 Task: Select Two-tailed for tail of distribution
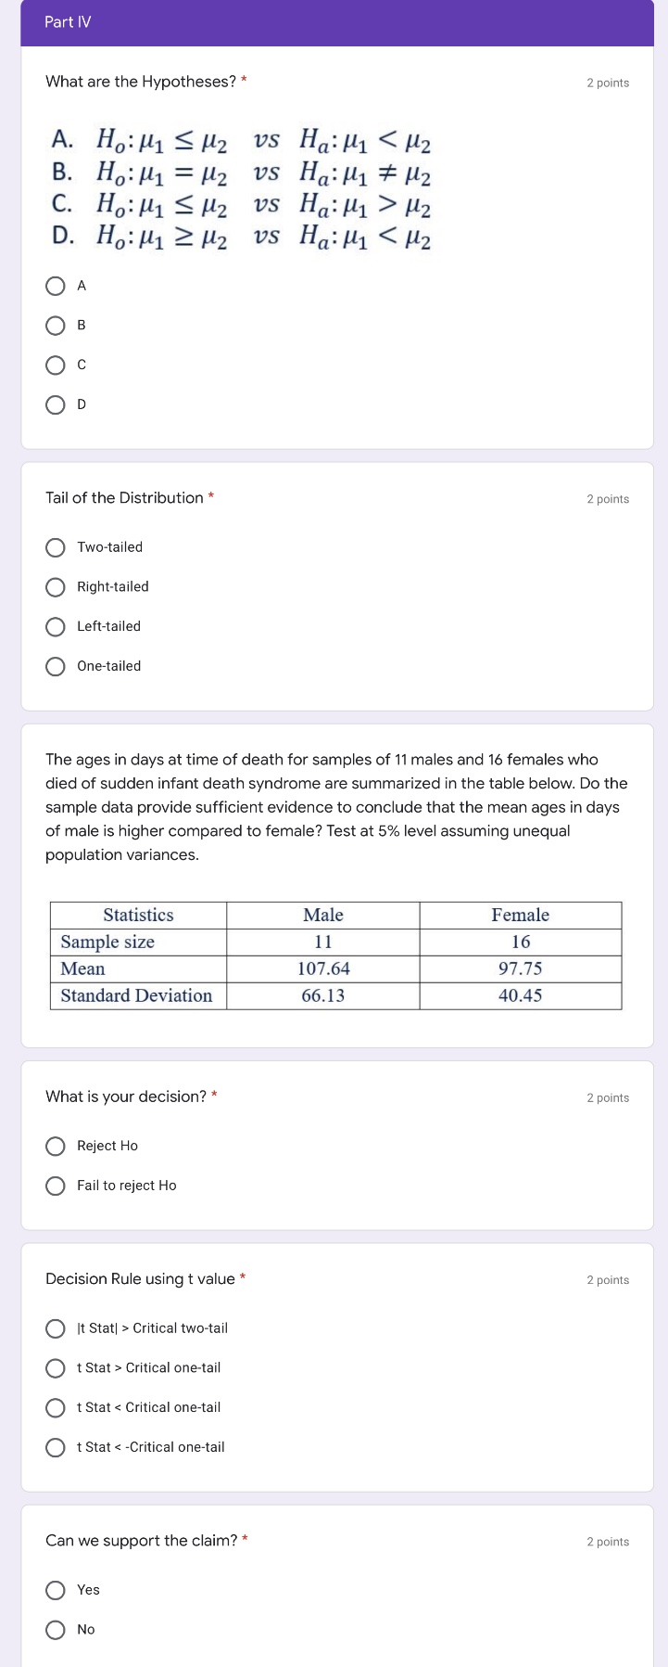coord(56,547)
